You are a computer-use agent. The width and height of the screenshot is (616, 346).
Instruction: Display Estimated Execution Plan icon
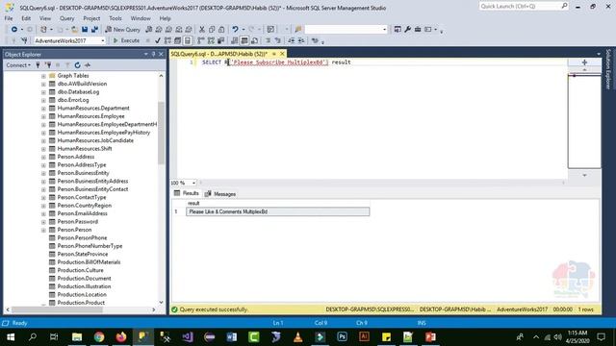point(167,40)
